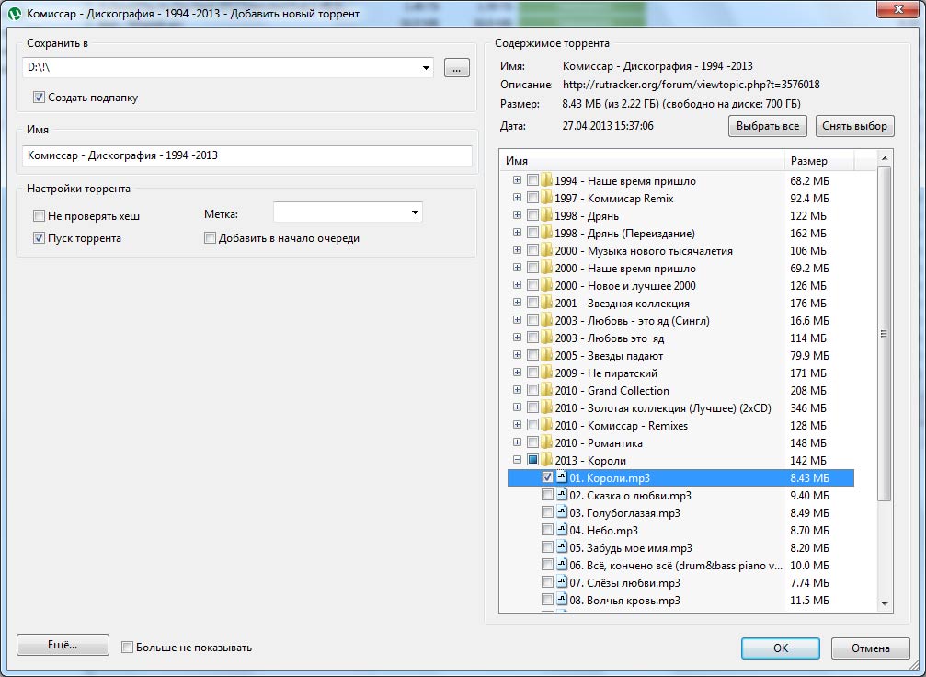The width and height of the screenshot is (926, 677).
Task: Click folder icon of 2010 - Романтика
Action: 546,442
